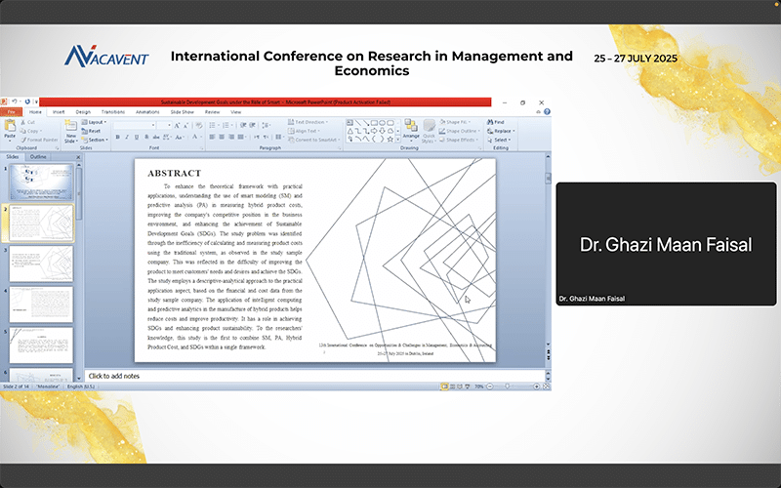Expand the Layout dropdown

(96, 122)
